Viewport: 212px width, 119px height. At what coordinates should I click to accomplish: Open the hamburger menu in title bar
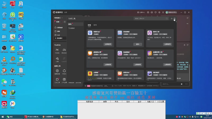pos(163,12)
